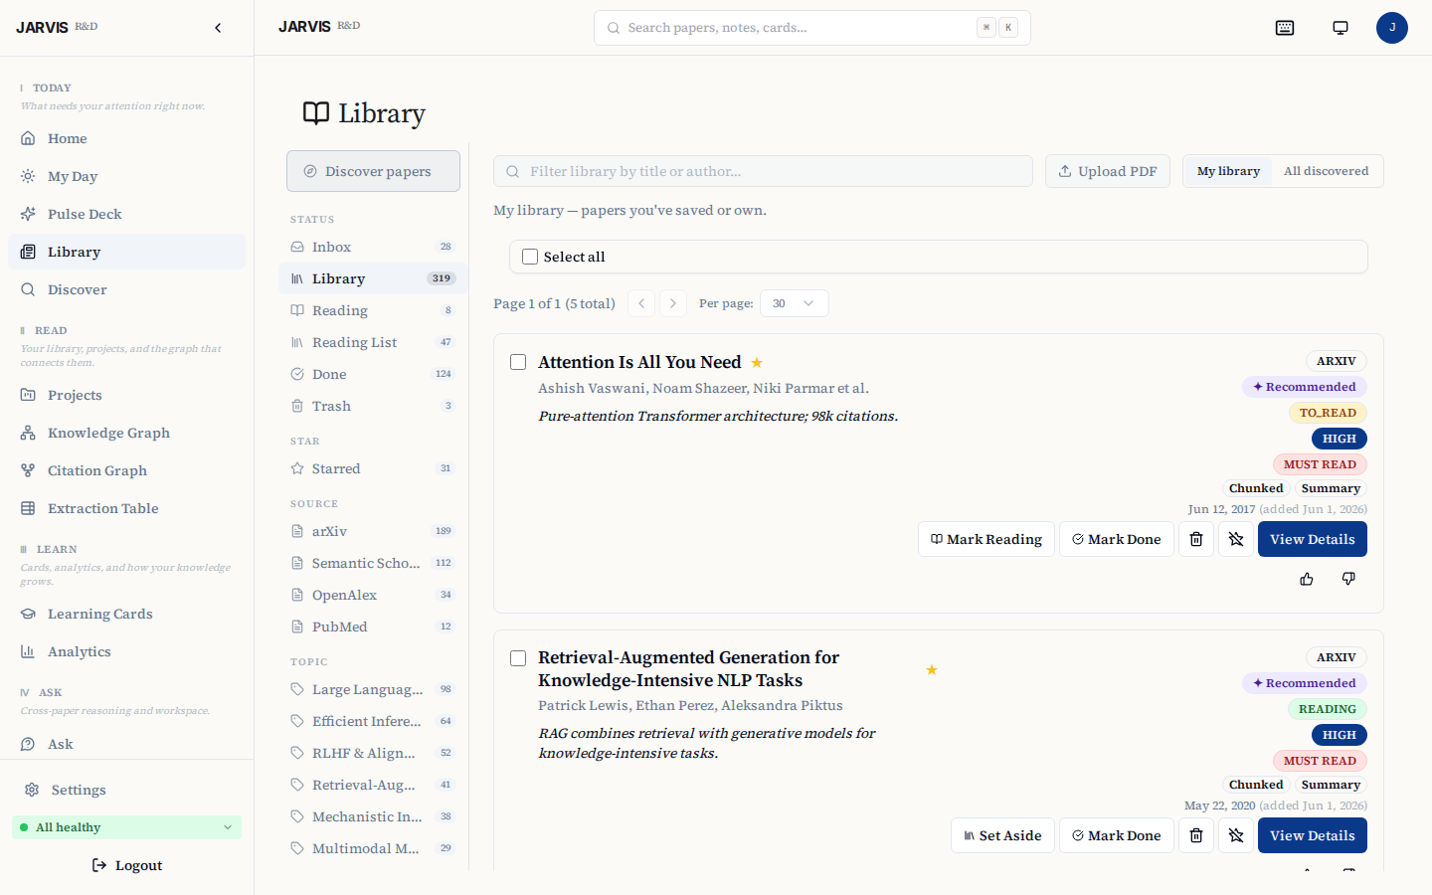This screenshot has width=1432, height=895.
Task: Open the user avatar J menu
Action: tap(1392, 28)
